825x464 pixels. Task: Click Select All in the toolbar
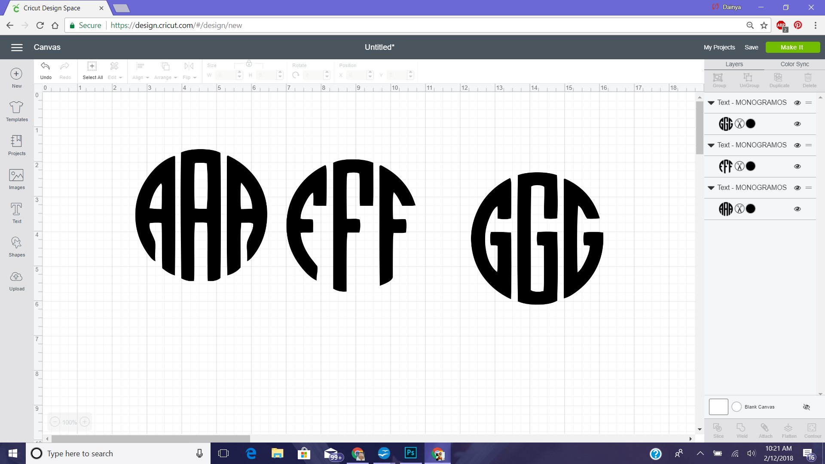point(92,70)
